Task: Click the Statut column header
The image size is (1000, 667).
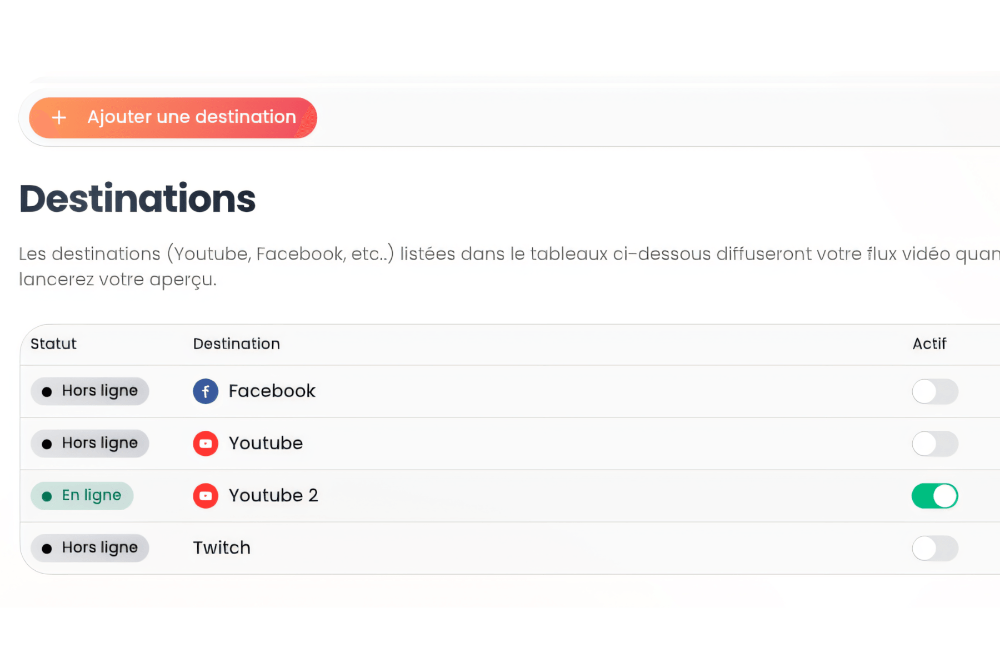Action: (x=53, y=344)
